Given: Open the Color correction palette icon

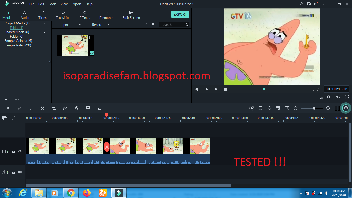Looking at the screenshot, I should (77, 108).
